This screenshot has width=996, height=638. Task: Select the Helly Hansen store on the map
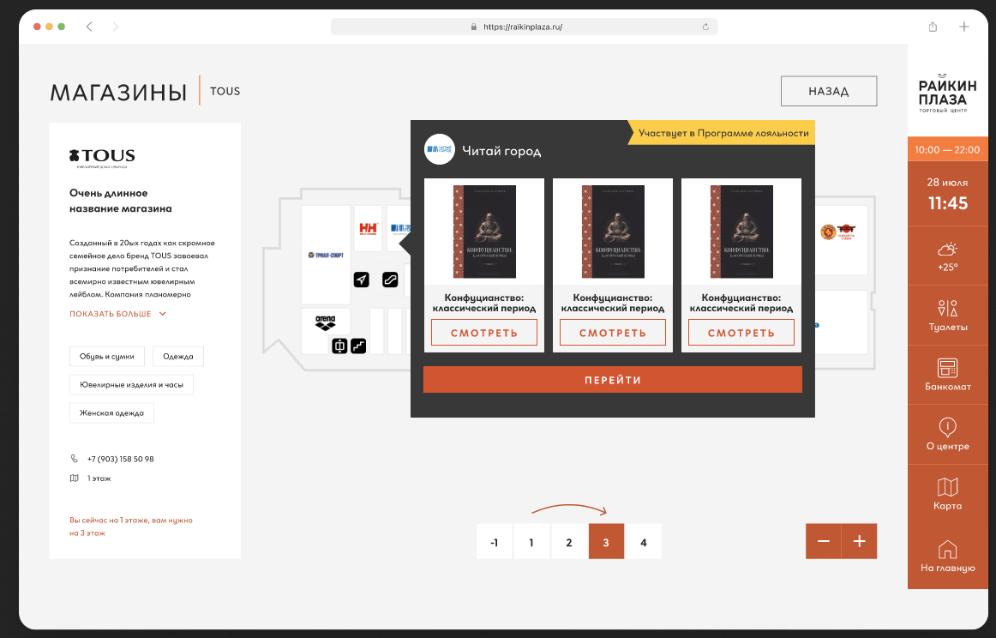pos(369,228)
